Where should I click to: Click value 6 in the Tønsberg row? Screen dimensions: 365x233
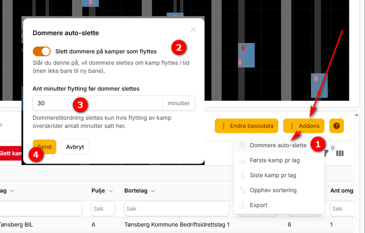[289, 225]
